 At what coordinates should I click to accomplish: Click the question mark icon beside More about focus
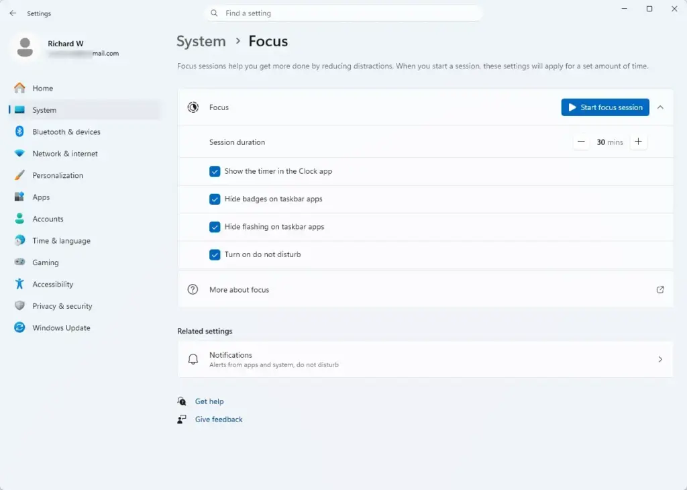[193, 289]
